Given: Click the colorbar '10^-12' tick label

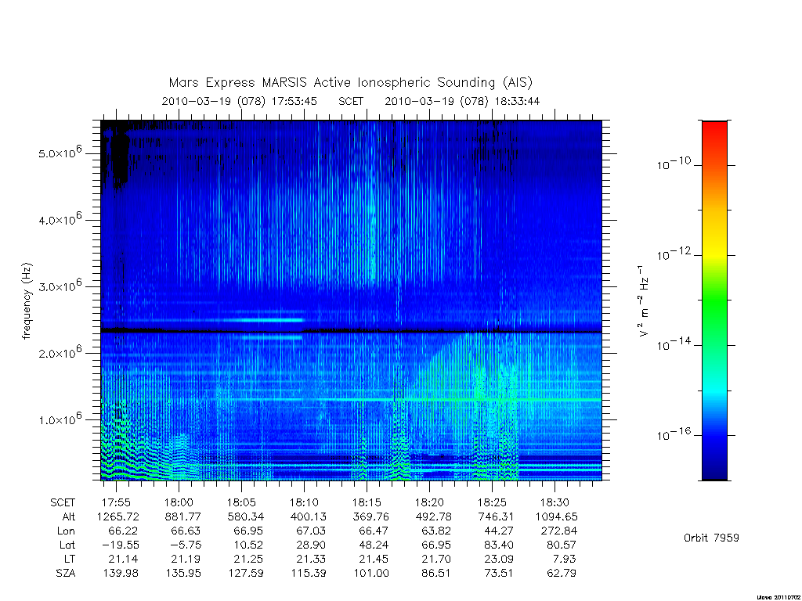Looking at the screenshot, I should pyautogui.click(x=674, y=254).
